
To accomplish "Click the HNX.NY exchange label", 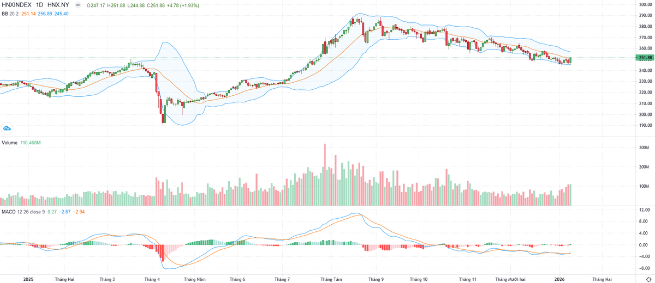I will point(58,5).
